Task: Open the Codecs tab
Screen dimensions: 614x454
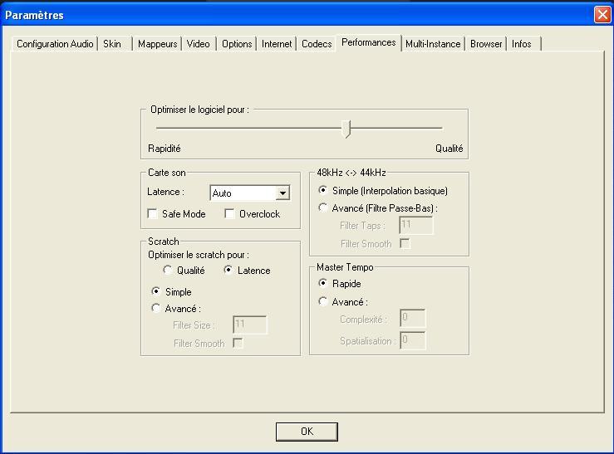Action: [317, 44]
